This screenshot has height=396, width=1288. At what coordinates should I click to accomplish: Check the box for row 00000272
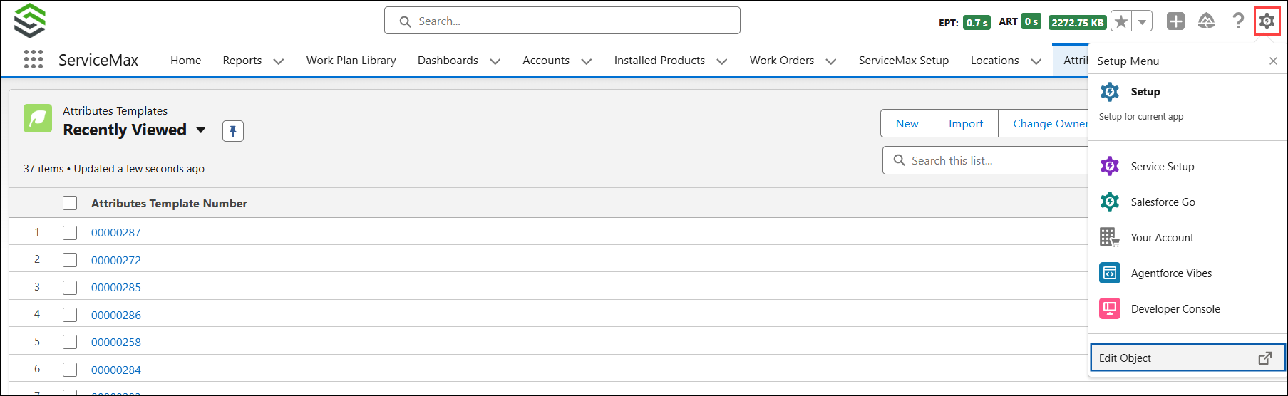click(x=70, y=260)
